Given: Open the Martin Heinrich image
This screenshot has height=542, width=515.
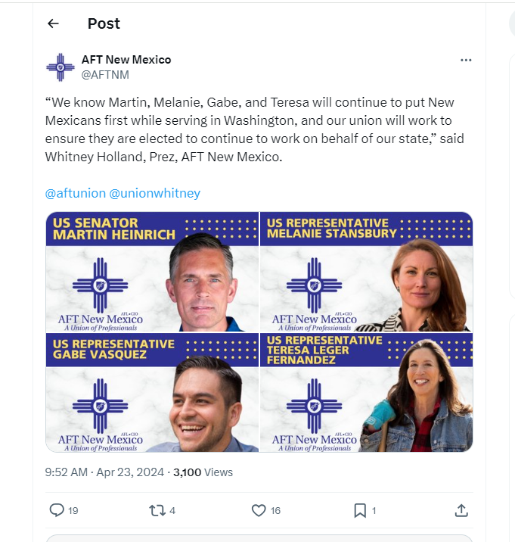Looking at the screenshot, I should [x=152, y=272].
